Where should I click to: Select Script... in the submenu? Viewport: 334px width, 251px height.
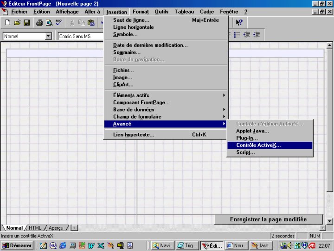[270, 152]
